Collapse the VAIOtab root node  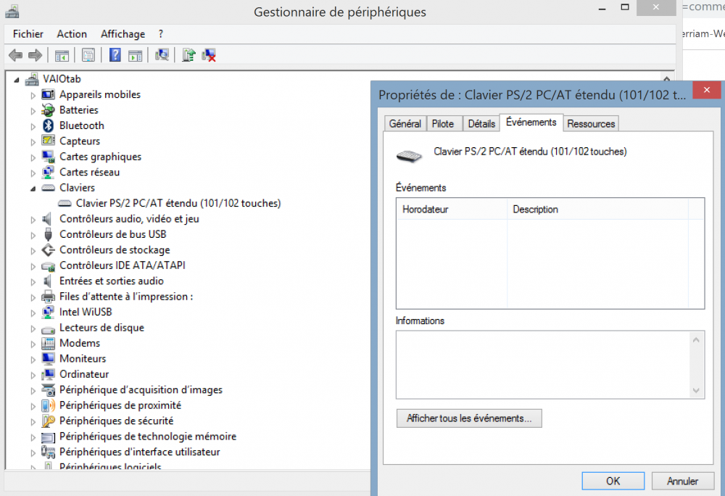[17, 80]
